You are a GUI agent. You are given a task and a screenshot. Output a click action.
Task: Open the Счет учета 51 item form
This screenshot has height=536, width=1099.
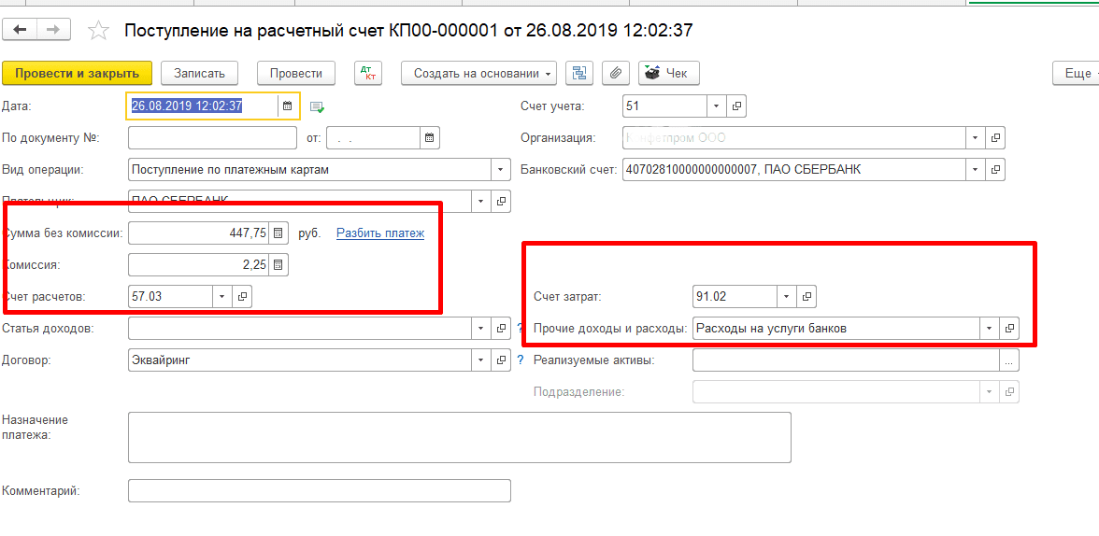(x=736, y=106)
